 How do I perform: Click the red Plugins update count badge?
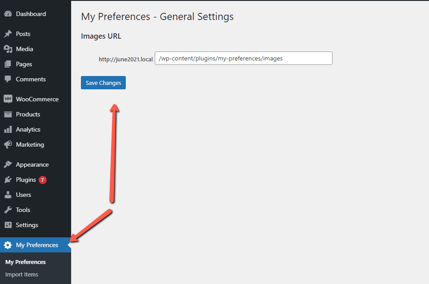click(x=42, y=180)
